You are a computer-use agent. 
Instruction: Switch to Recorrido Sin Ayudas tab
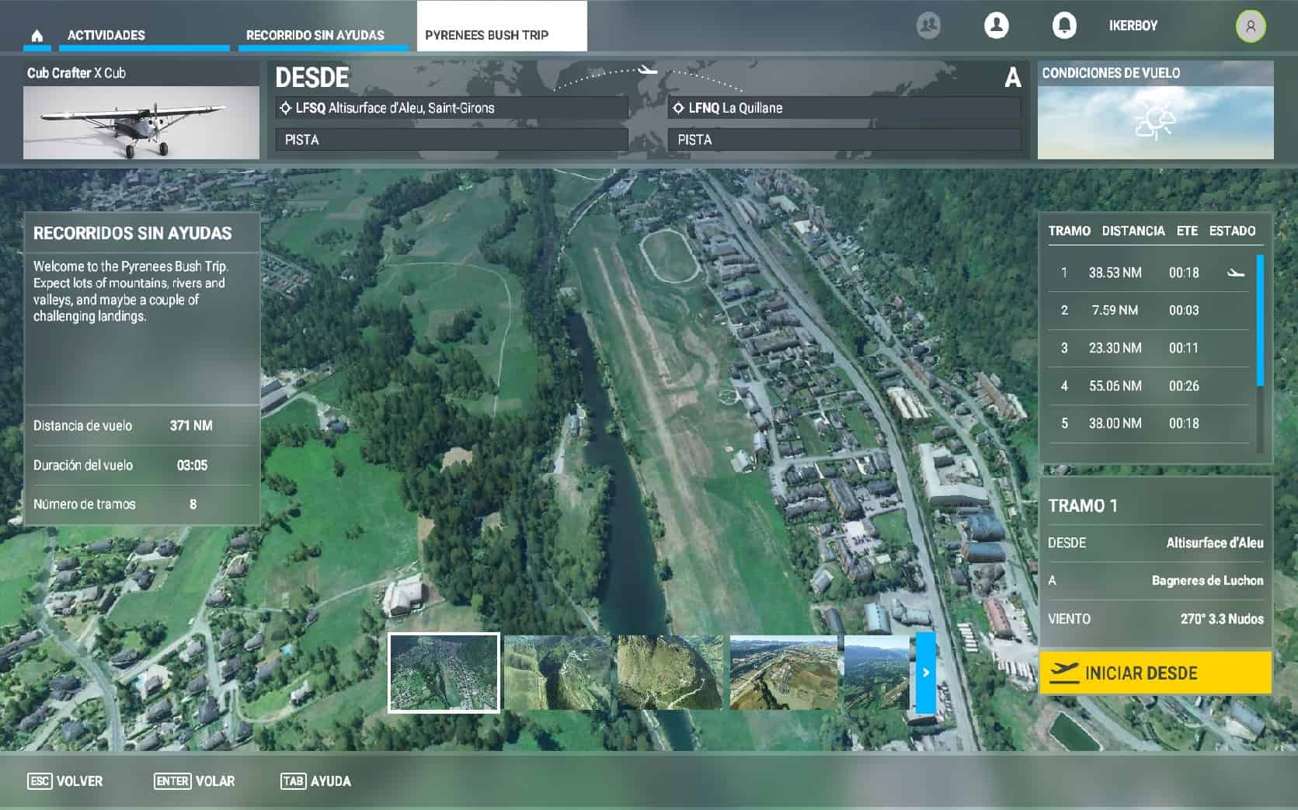pos(315,36)
